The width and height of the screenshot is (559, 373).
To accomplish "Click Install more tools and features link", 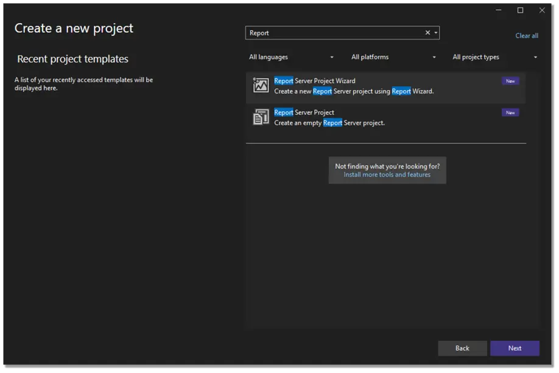I will tap(387, 175).
